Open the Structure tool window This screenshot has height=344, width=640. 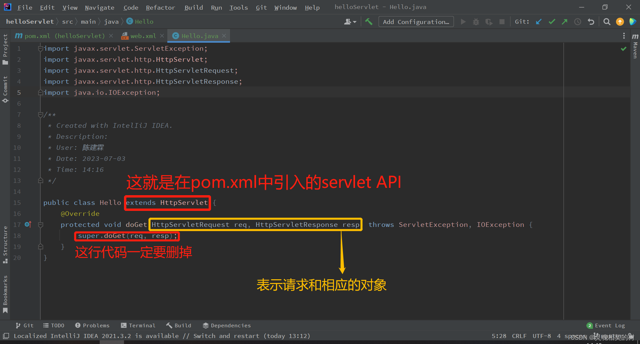pos(5,244)
